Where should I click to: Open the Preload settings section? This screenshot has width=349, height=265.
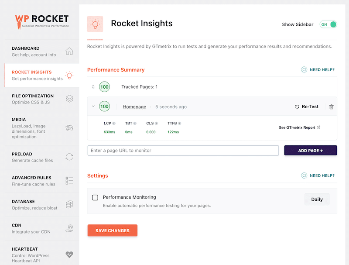[42, 157]
